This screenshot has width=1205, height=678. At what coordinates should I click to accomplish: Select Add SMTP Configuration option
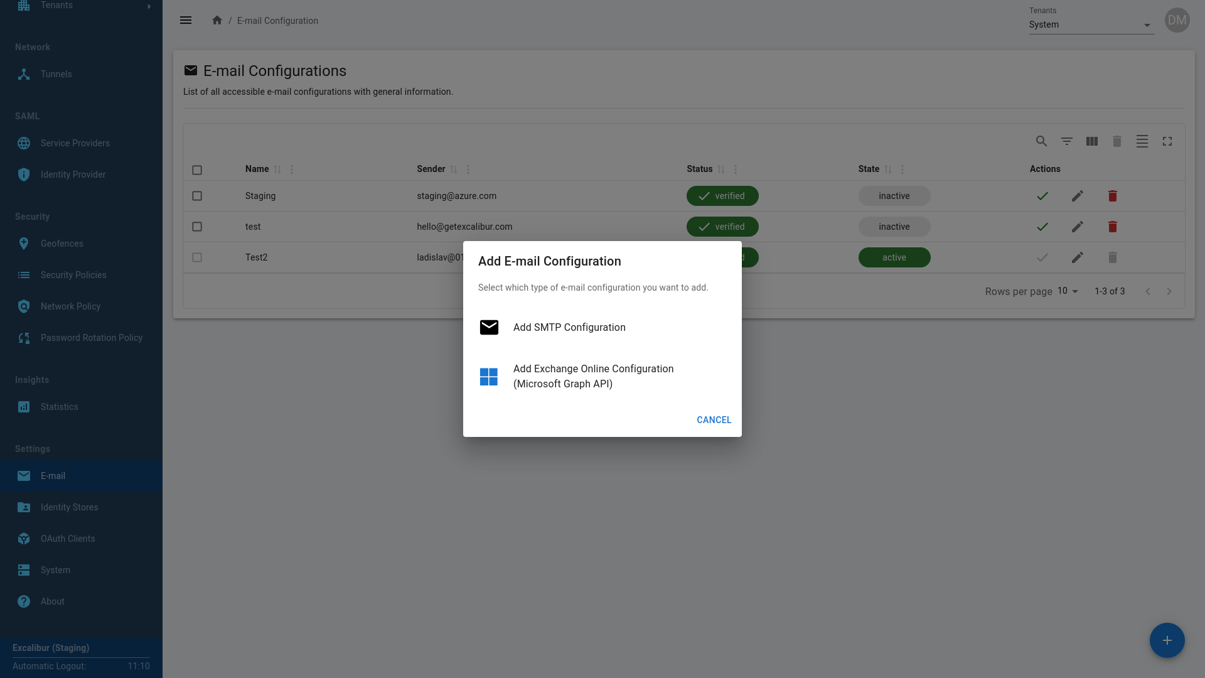point(569,327)
